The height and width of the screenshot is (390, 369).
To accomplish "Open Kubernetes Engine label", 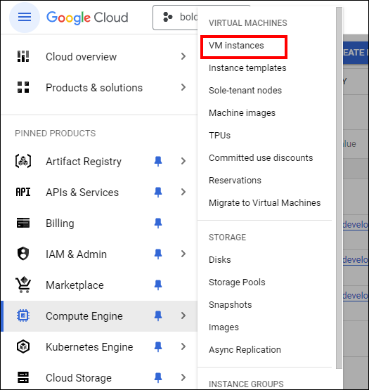I will point(89,347).
